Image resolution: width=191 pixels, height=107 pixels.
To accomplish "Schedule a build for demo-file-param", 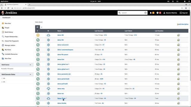I will 178,55.
